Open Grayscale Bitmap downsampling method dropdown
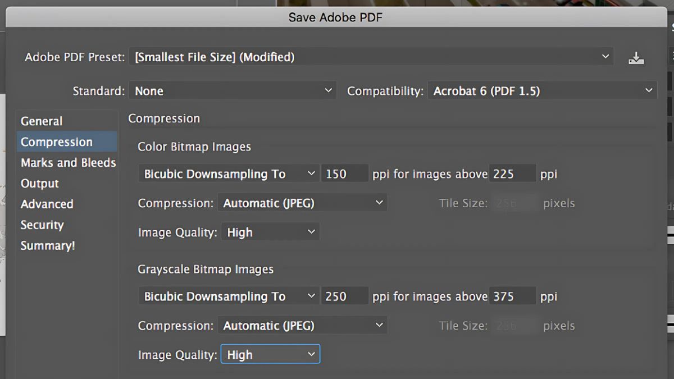The height and width of the screenshot is (379, 674). [228, 296]
